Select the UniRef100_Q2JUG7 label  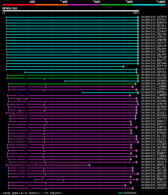pos(154,139)
